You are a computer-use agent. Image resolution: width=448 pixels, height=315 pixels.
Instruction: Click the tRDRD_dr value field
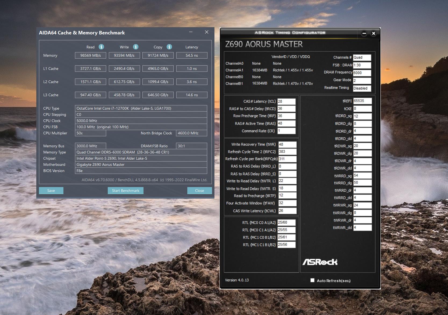(362, 131)
